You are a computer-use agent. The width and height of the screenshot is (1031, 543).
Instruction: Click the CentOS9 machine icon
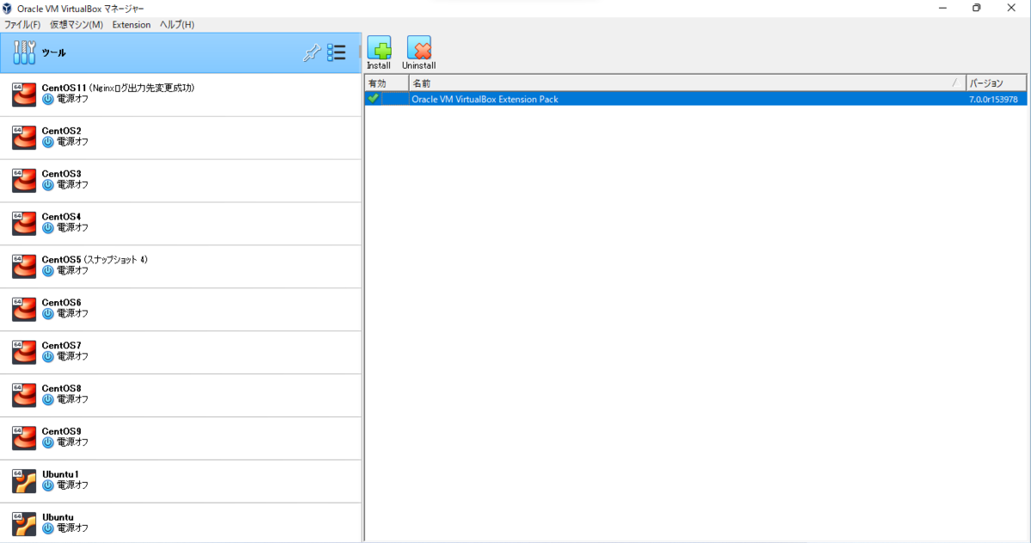pos(24,437)
